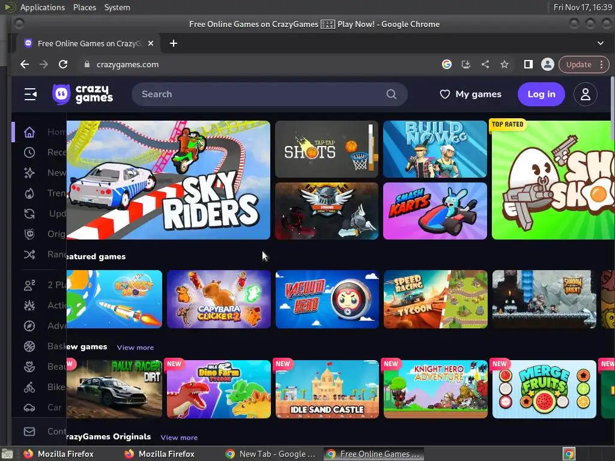Open the Trending flame icon
The width and height of the screenshot is (615, 461).
click(x=29, y=193)
